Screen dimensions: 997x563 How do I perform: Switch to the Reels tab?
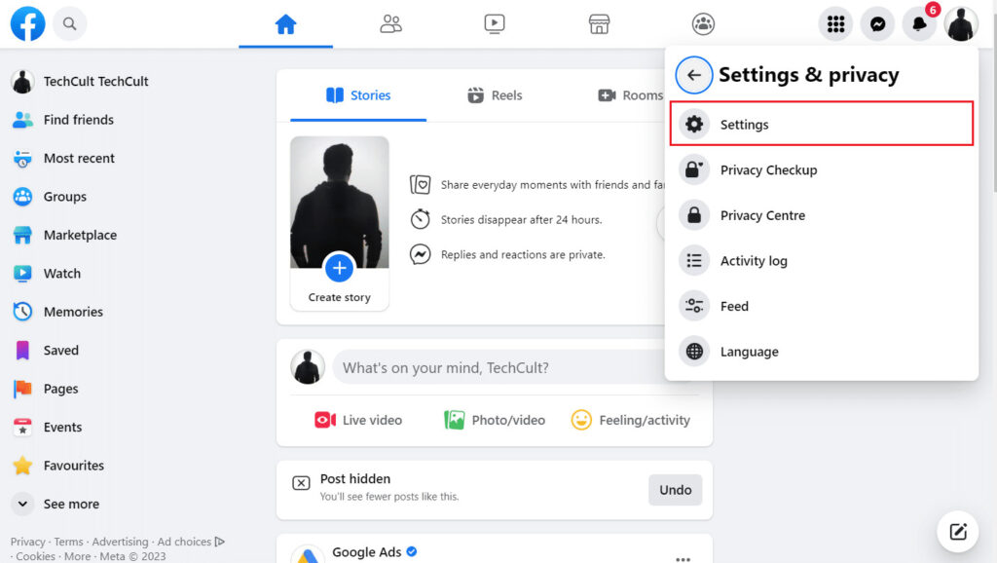(495, 95)
